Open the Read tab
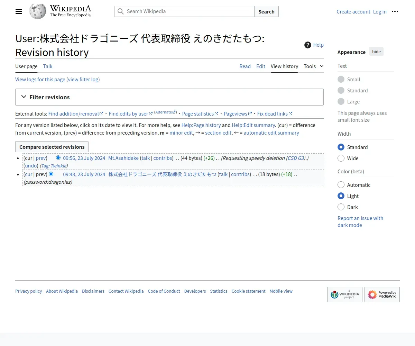 click(245, 66)
